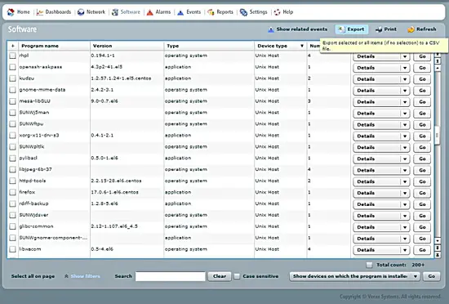
Task: Click the Home icon in navigation bar
Action: (x=11, y=12)
